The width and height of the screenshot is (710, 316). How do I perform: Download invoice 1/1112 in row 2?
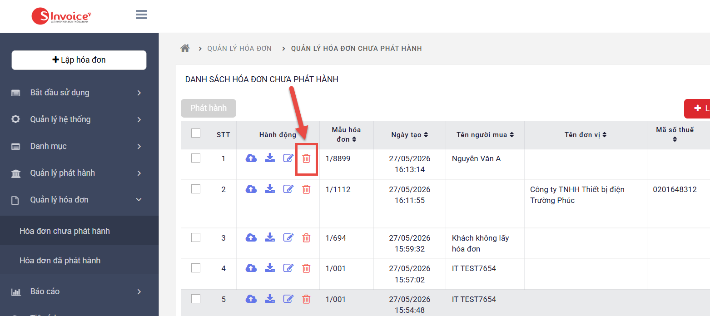click(x=270, y=189)
